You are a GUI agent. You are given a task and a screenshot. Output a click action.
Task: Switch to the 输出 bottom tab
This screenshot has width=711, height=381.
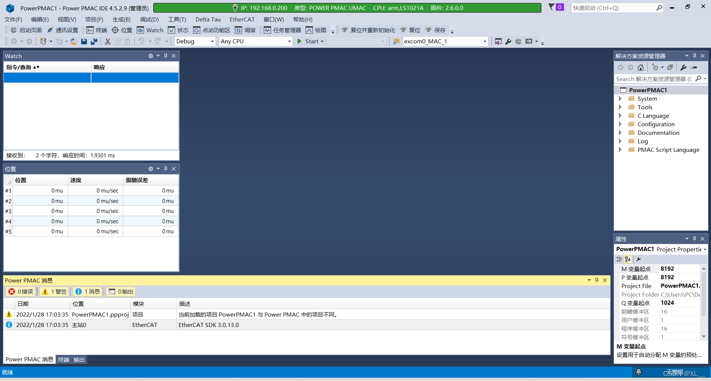click(x=79, y=360)
